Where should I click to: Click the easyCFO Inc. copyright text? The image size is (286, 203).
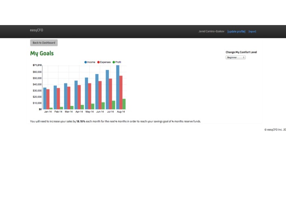275,129
